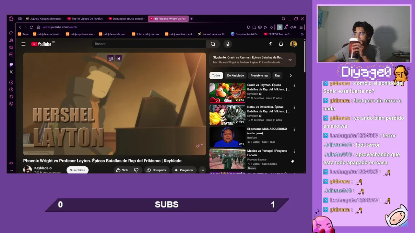The width and height of the screenshot is (415, 233).
Task: Click the YouTube search magnifier button
Action: [213, 44]
